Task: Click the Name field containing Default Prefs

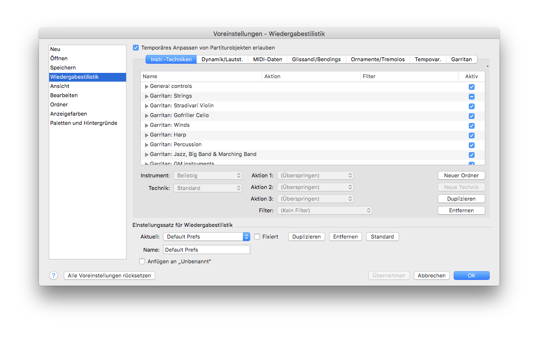Action: (x=207, y=250)
